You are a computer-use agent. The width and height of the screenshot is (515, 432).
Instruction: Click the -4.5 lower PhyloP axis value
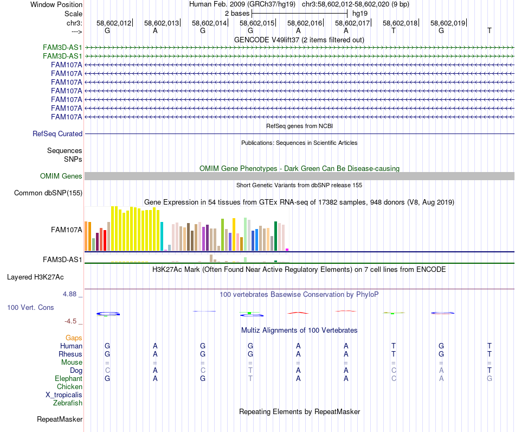click(x=70, y=321)
